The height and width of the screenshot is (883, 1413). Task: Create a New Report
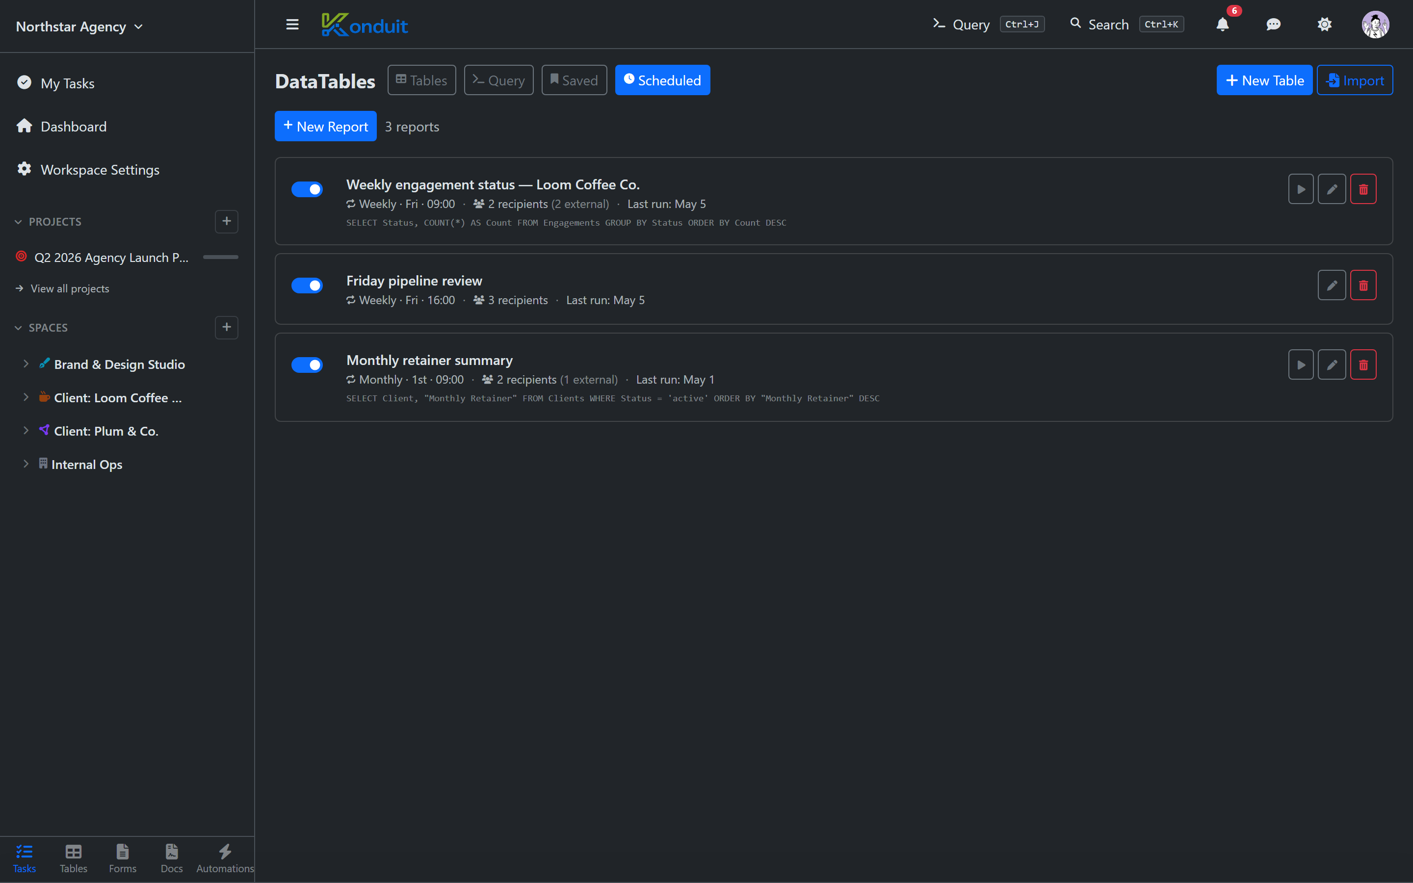point(326,126)
